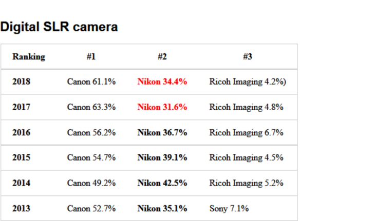Click the #1 column header
This screenshot has width=375, height=221.
[91, 57]
